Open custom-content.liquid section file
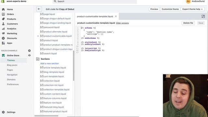 tap(55, 94)
